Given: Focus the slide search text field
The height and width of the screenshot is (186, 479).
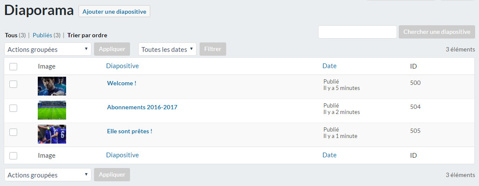Looking at the screenshot, I should 358,32.
